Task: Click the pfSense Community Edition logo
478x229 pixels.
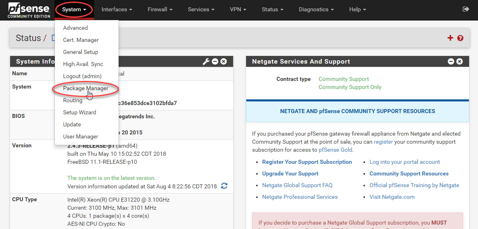Action: coord(29,10)
